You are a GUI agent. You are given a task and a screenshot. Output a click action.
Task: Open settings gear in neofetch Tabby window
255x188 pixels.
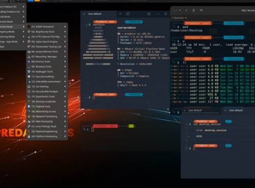click(149, 14)
